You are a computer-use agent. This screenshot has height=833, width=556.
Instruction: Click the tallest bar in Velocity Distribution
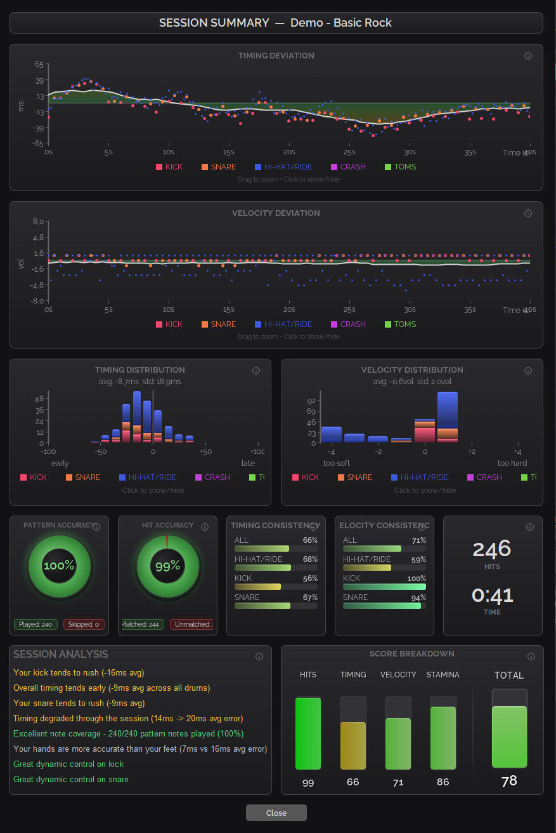point(448,416)
